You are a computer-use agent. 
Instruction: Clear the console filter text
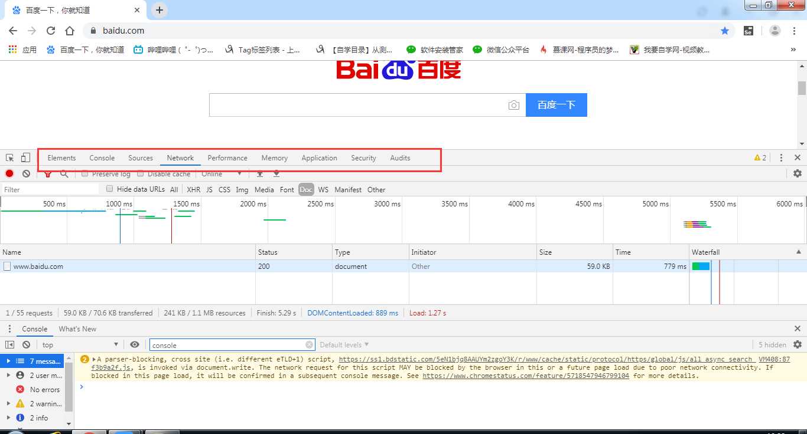(x=309, y=345)
